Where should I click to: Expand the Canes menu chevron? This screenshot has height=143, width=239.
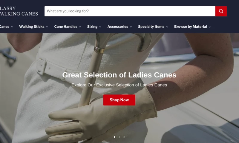[12, 27]
